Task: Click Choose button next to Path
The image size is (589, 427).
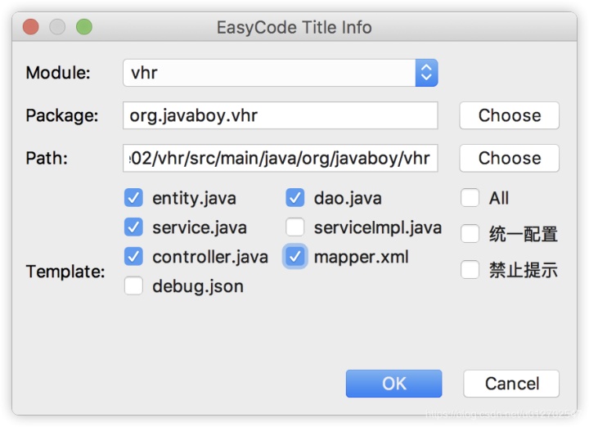Action: pyautogui.click(x=509, y=158)
